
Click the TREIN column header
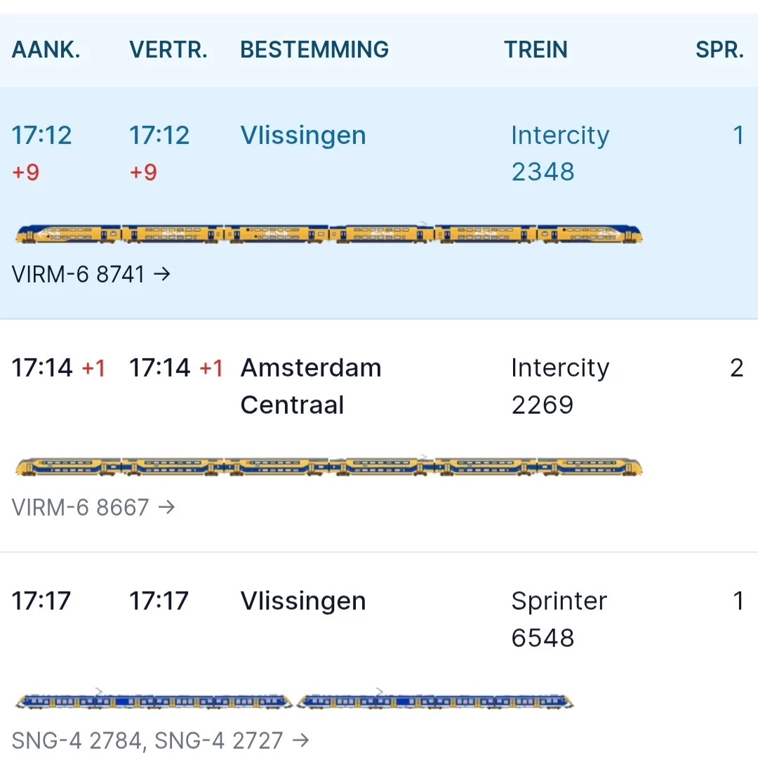point(536,50)
